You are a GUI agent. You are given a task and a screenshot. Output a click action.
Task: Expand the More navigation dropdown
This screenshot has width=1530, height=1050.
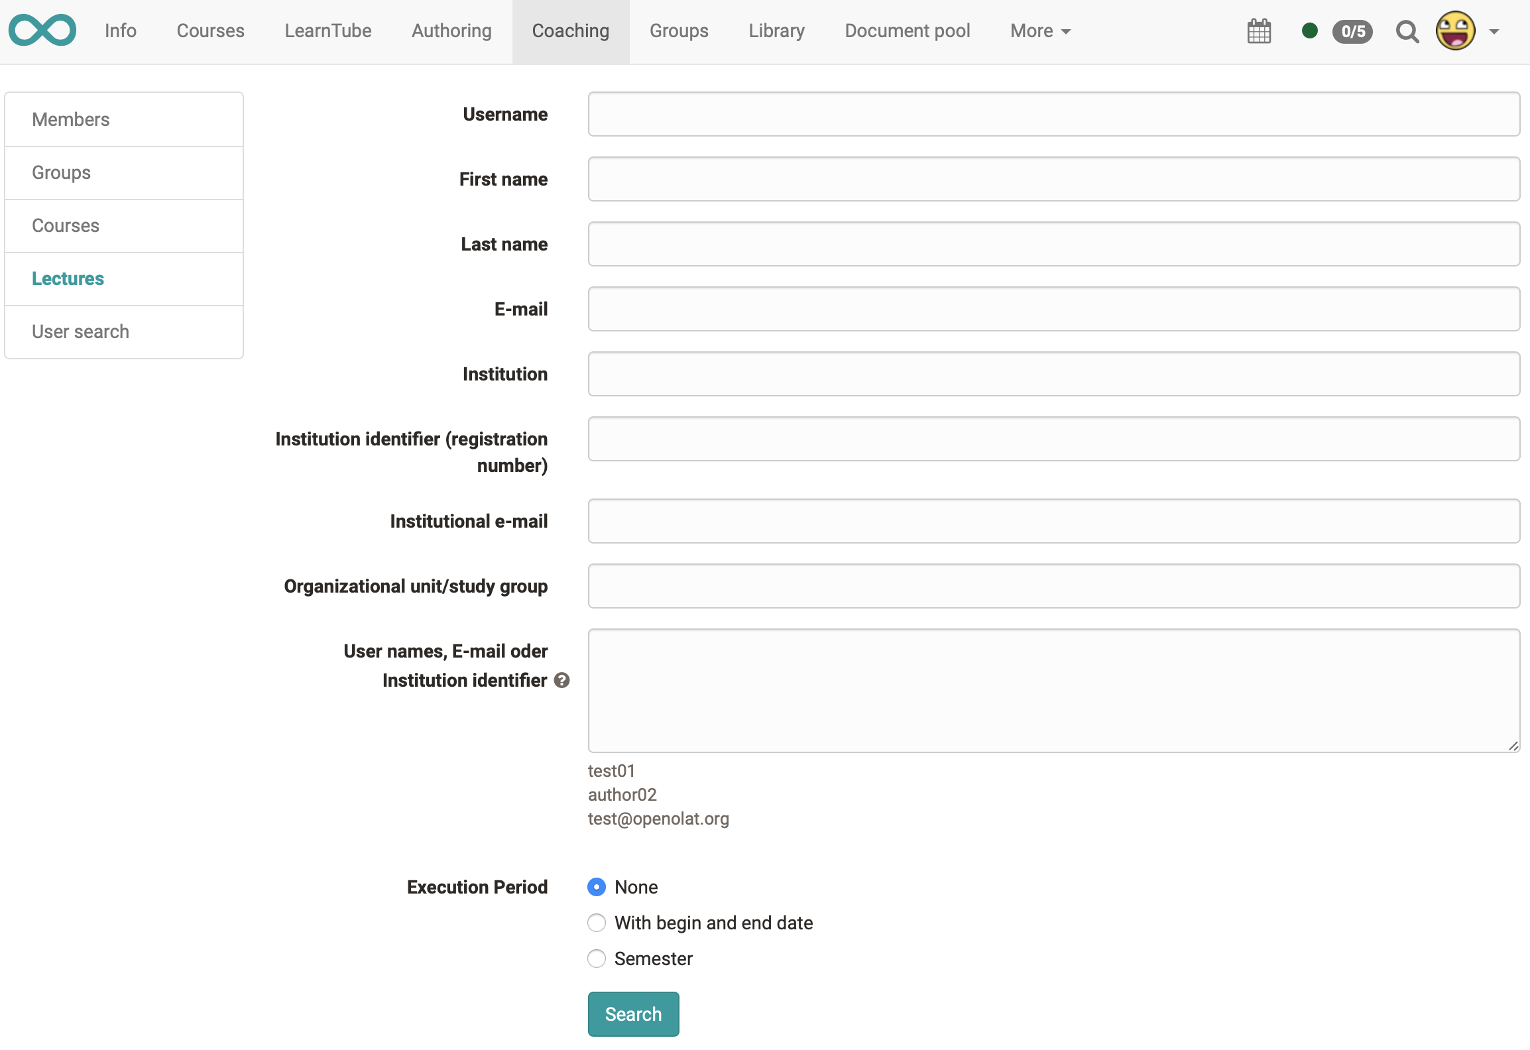1040,31
